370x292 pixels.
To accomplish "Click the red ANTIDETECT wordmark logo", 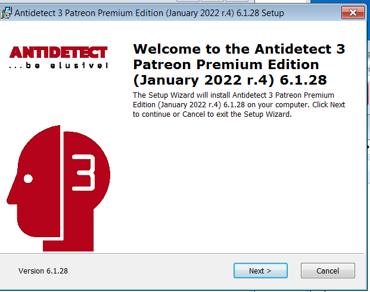I will [58, 52].
